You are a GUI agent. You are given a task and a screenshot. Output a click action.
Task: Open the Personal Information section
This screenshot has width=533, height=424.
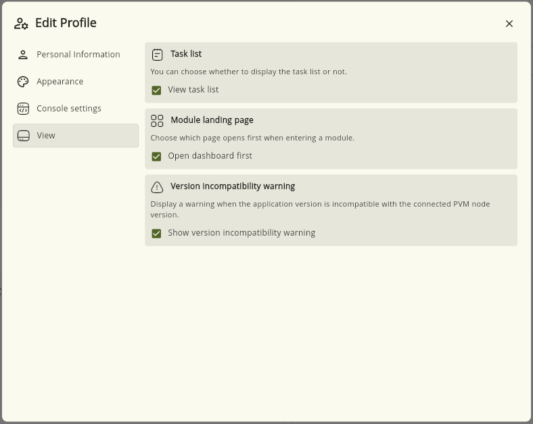pos(76,55)
